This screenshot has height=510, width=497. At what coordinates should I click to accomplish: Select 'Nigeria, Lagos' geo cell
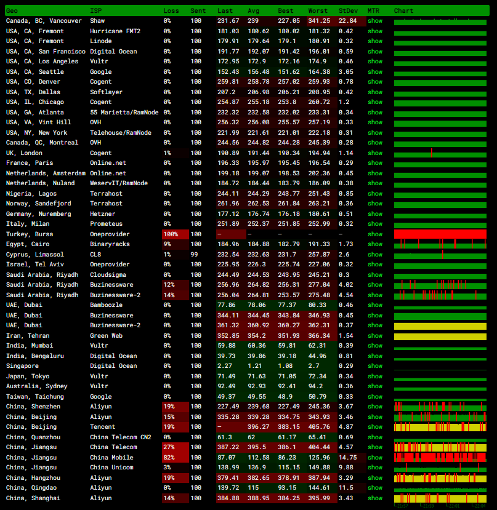31,194
